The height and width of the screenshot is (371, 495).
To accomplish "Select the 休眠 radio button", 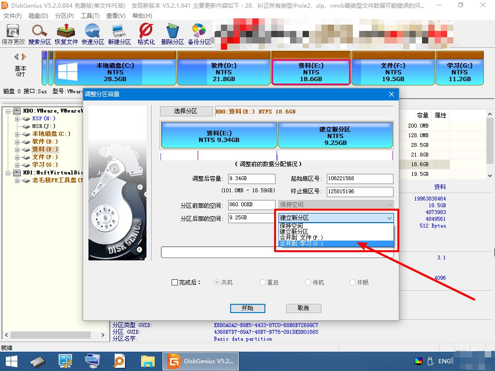I will pos(352,282).
